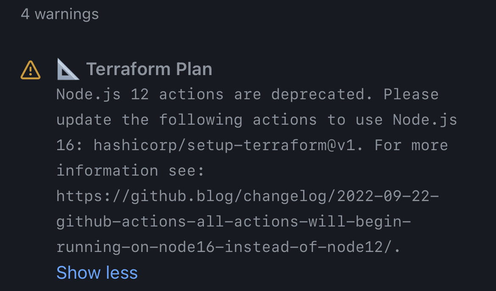Click the number "4" in warnings count
The width and height of the screenshot is (496, 291).
tap(25, 14)
